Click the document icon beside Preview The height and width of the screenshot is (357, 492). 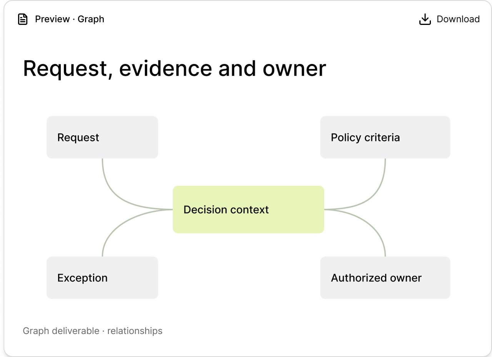pyautogui.click(x=23, y=19)
